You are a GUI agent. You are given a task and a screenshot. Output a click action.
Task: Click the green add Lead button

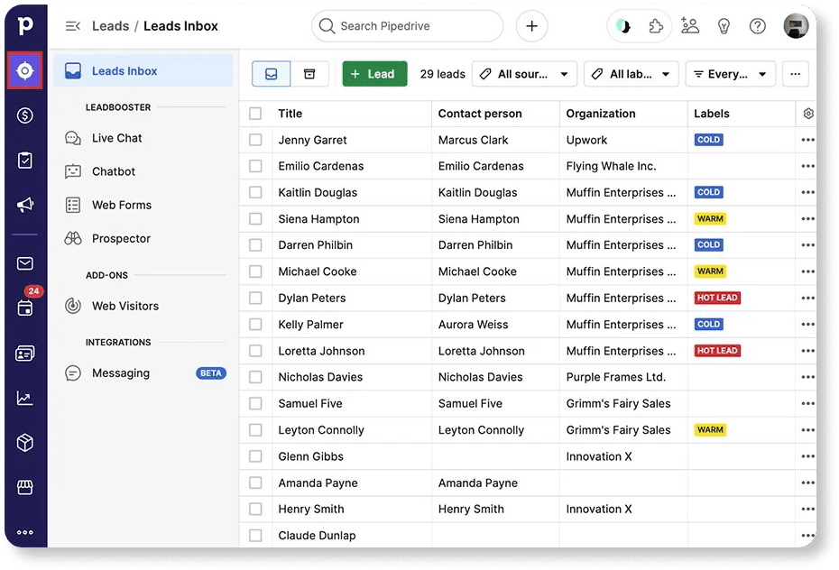[x=374, y=74]
